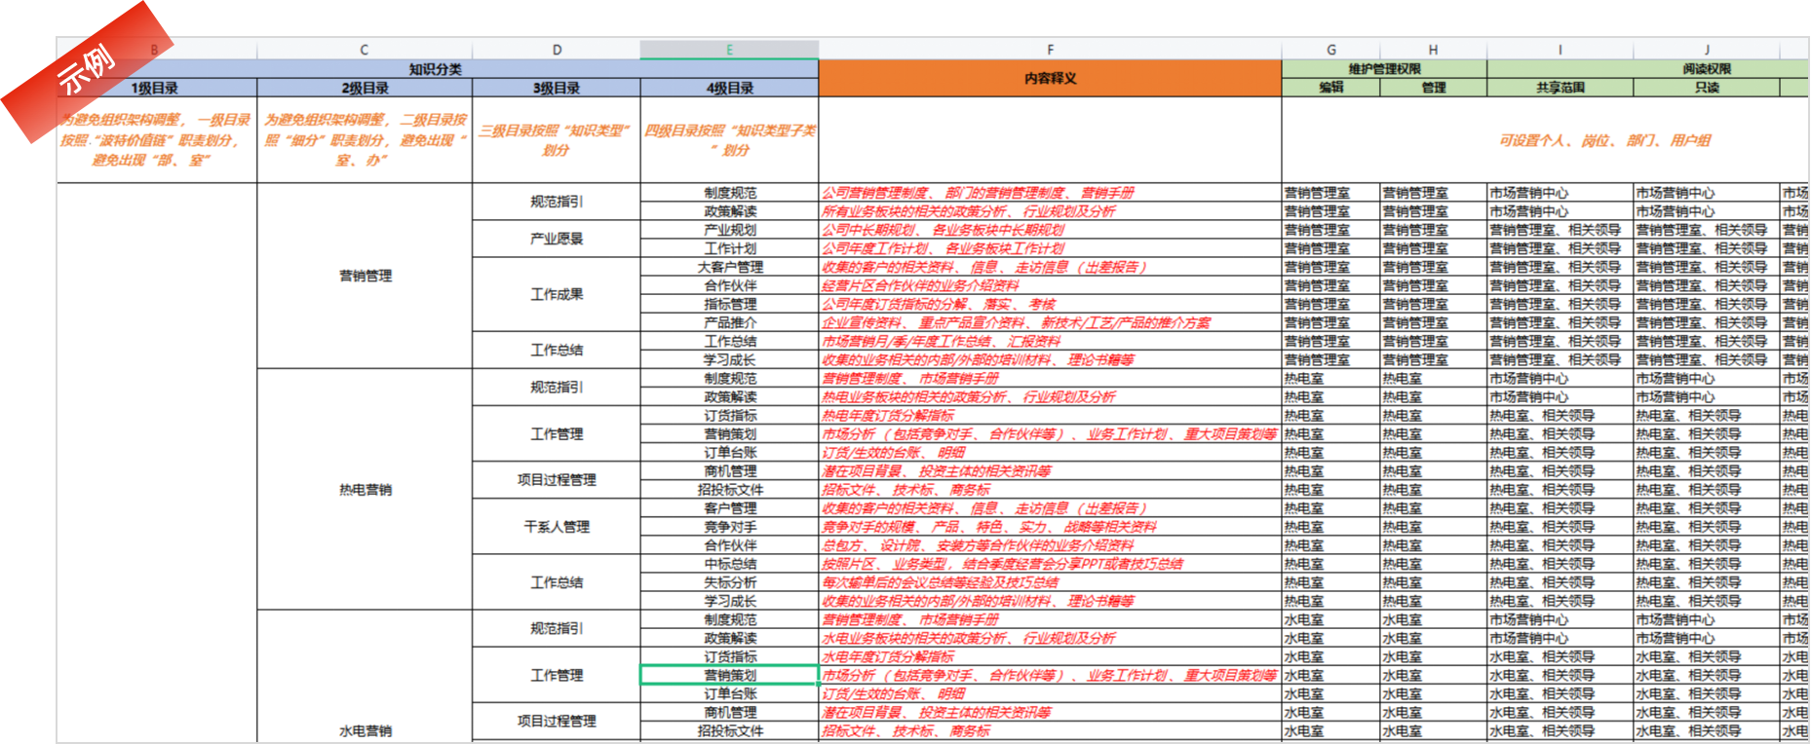Select column F header
This screenshot has width=1811, height=744.
[1050, 50]
